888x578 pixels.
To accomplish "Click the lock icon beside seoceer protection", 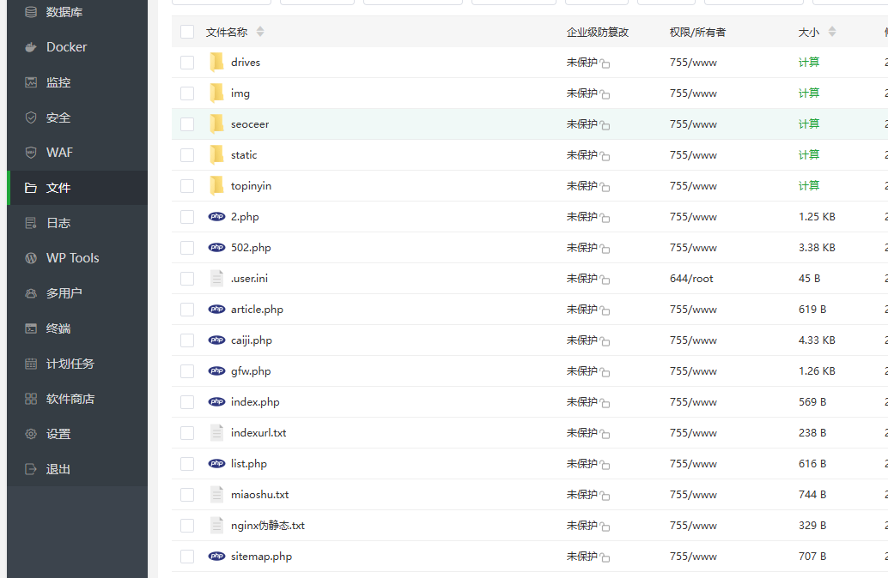I will click(605, 125).
